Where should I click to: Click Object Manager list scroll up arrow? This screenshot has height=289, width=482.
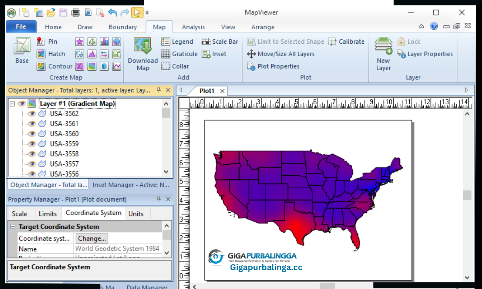[x=166, y=103]
